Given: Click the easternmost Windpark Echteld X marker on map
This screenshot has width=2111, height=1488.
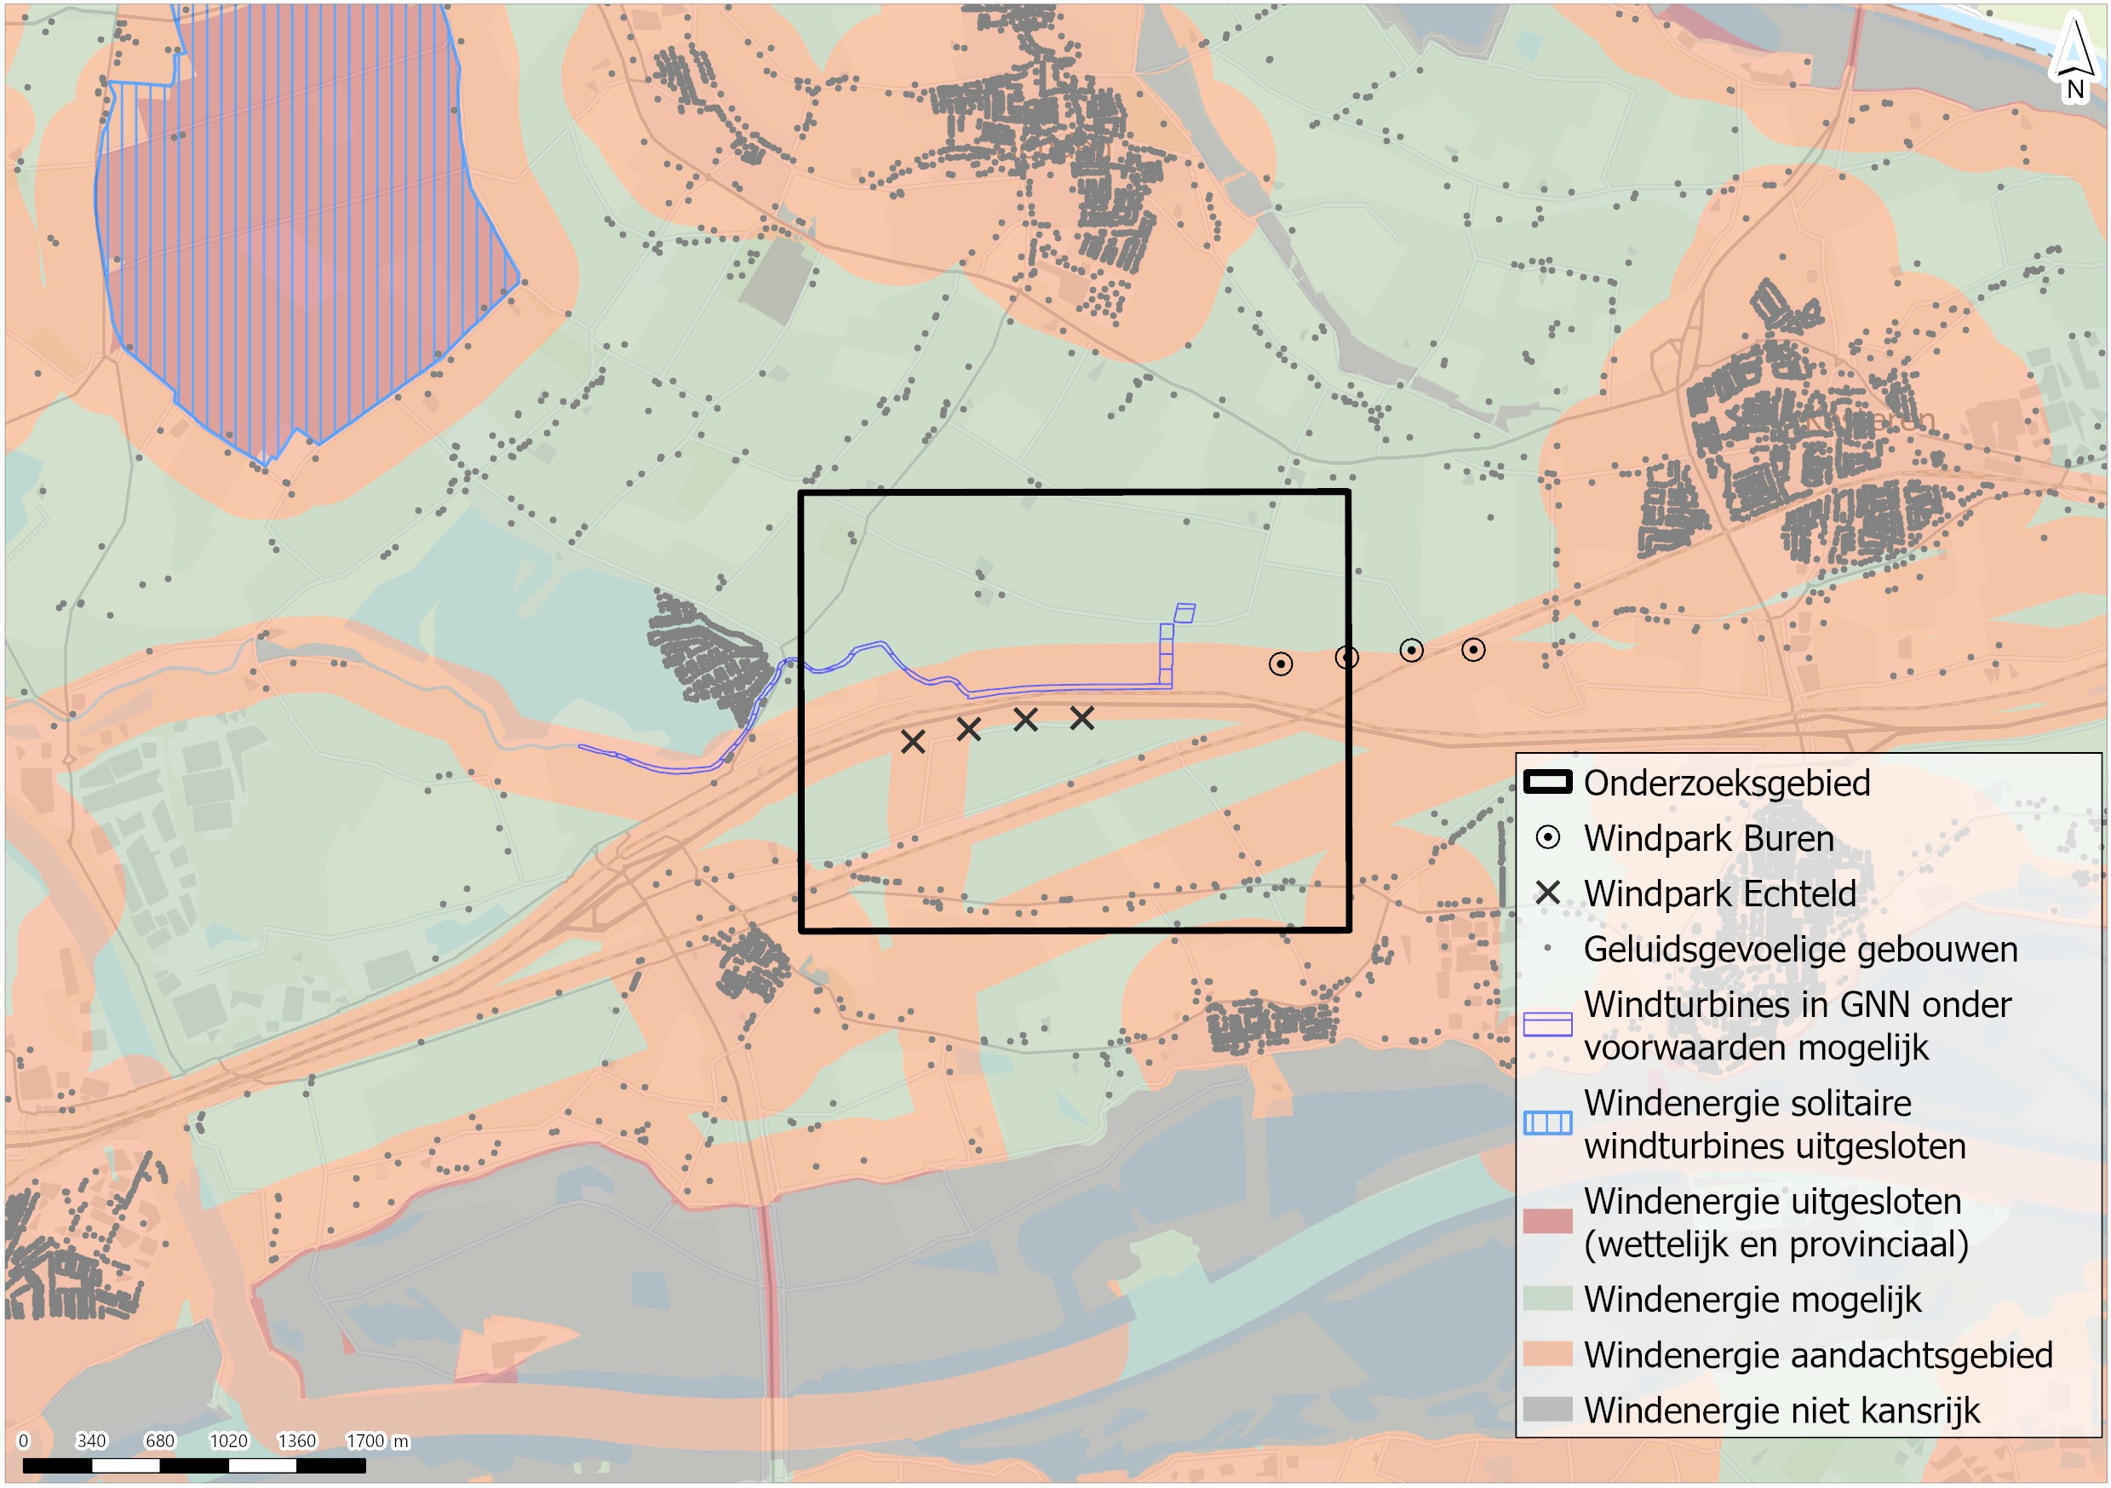Looking at the screenshot, I should 1082,717.
